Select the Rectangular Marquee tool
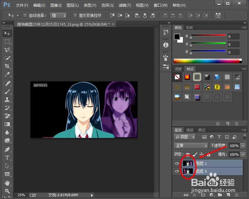 pos(7,42)
